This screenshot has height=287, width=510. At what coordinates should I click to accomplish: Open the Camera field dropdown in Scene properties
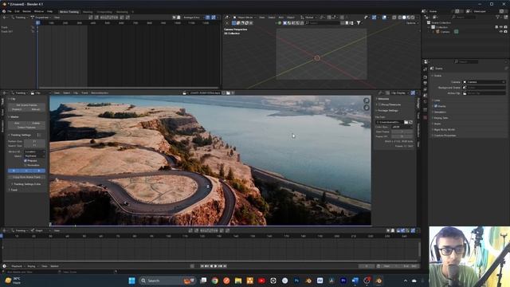coord(484,82)
